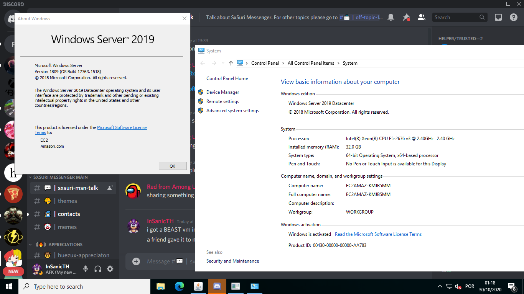This screenshot has width=524, height=294.
Task: Open Discord User Settings gear
Action: click(110, 269)
